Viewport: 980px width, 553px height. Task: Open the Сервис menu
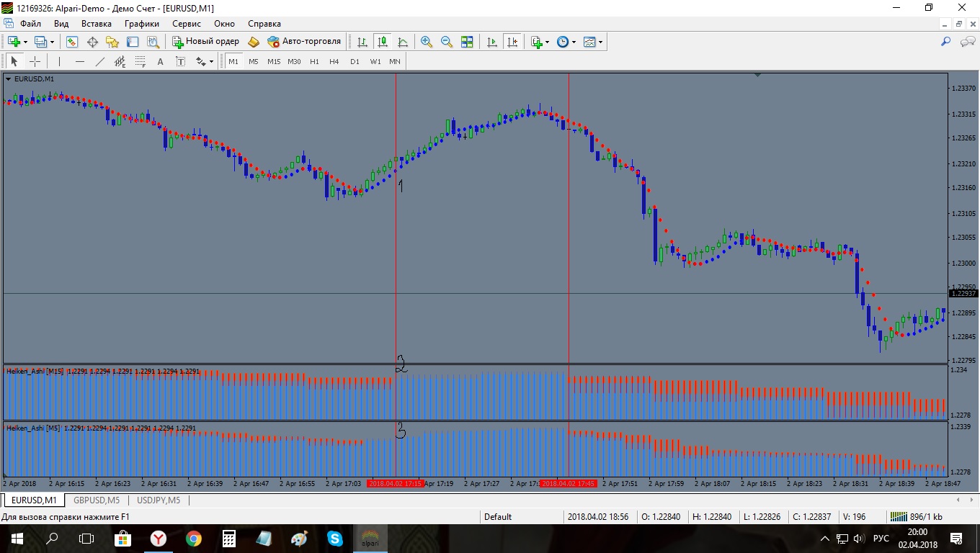(187, 24)
